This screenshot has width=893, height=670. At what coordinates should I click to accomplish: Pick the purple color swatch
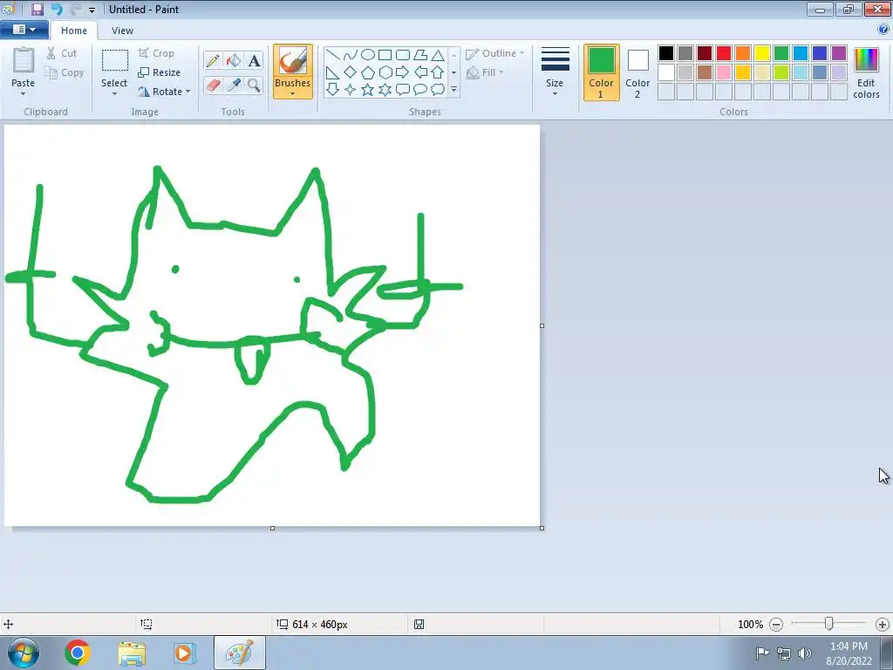(x=839, y=53)
